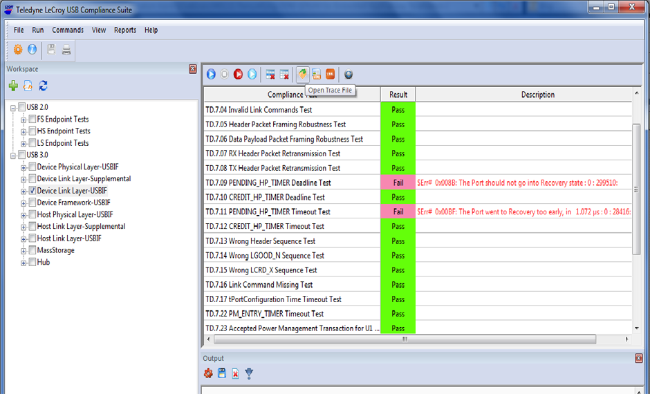650x394 pixels.
Task: Click the Result column header
Action: click(x=398, y=95)
